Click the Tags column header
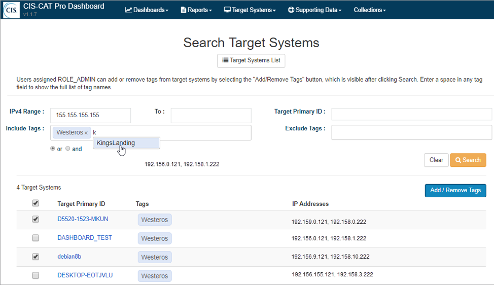 142,204
